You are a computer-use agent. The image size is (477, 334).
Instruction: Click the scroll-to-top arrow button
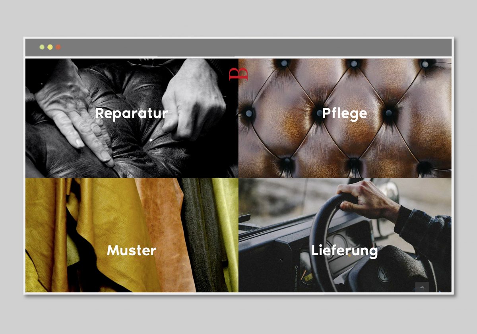pyautogui.click(x=422, y=287)
